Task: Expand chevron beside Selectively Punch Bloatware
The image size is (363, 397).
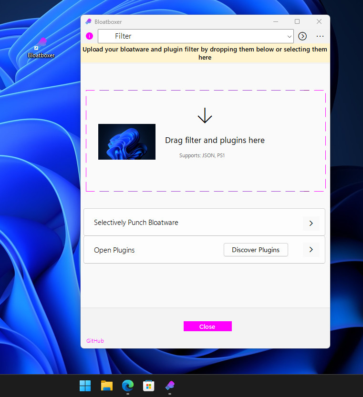Action: coord(311,223)
